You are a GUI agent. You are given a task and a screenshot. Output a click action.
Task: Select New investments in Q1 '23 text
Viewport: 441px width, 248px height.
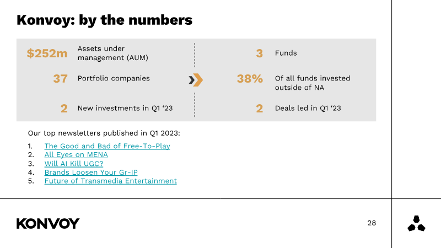tap(125, 108)
